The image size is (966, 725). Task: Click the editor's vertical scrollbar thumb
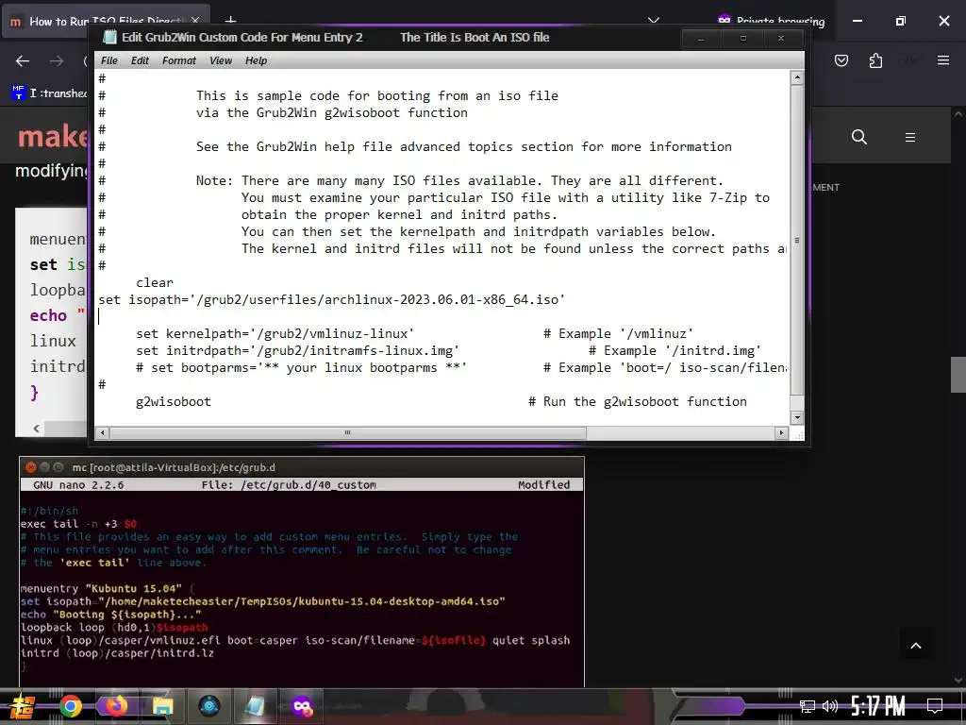coord(797,241)
